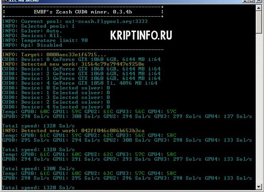This screenshot has width=264, height=192.
Task: Click Device 4 GeForce GTX 1050 Ti line
Action: point(80,83)
